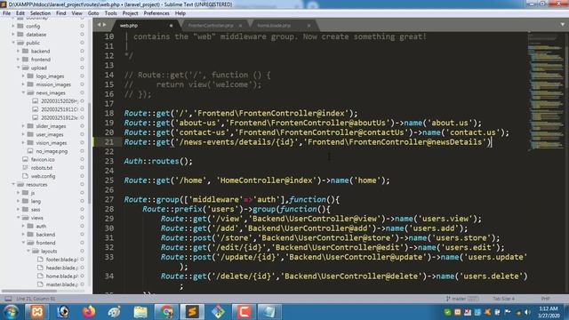Open web.config file in sidebar
569x320 pixels.
tap(43, 176)
